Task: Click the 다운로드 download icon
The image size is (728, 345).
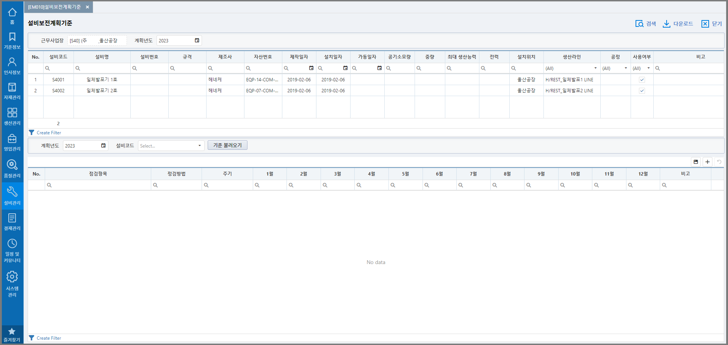Action: [666, 24]
